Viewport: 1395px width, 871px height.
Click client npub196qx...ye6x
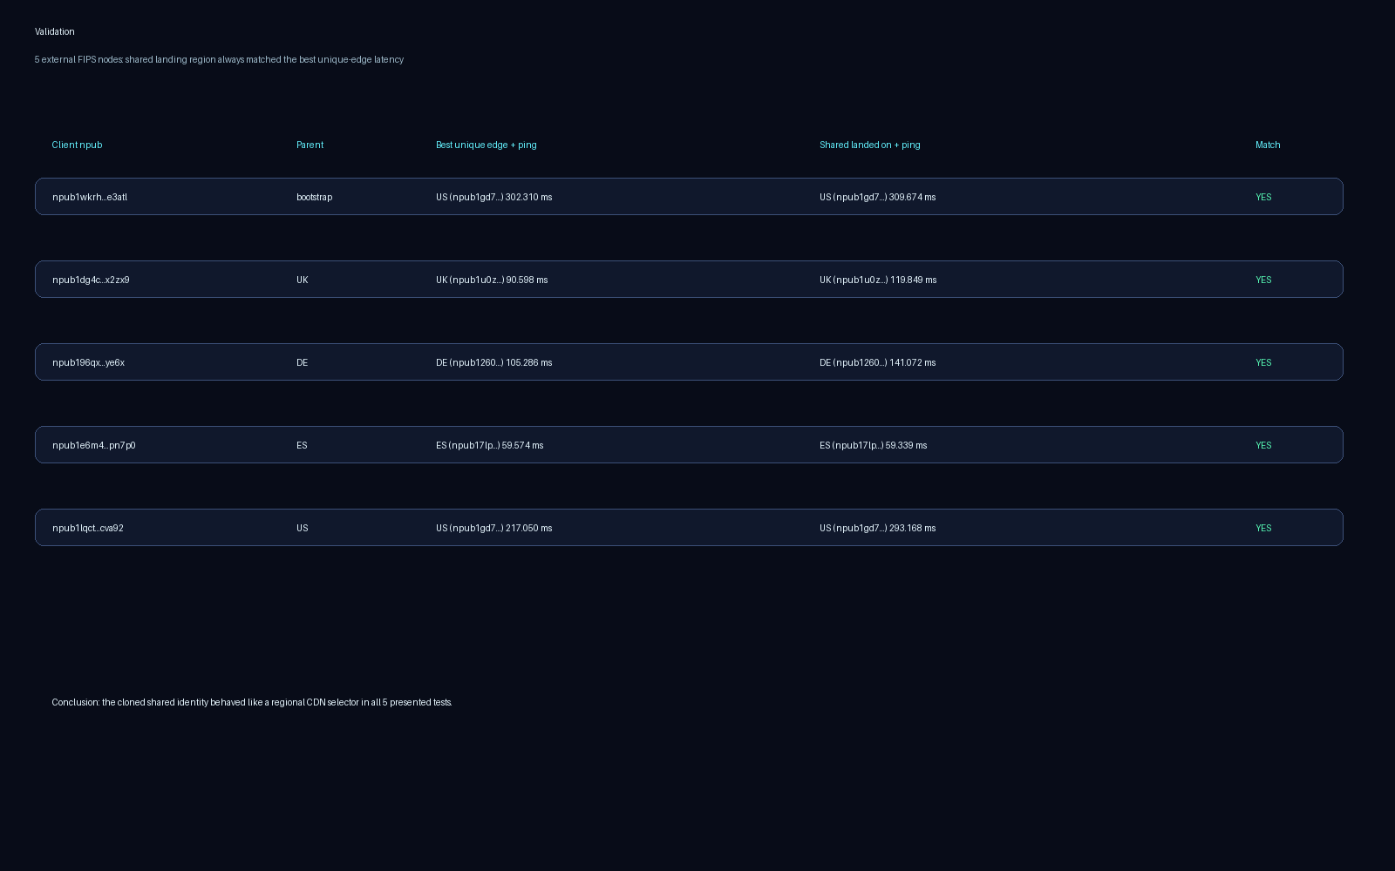point(88,362)
